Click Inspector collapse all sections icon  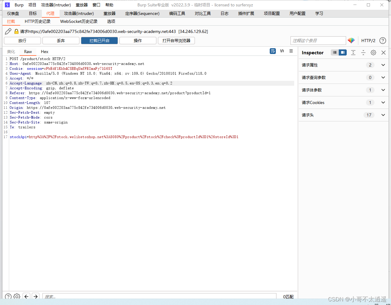(363, 52)
